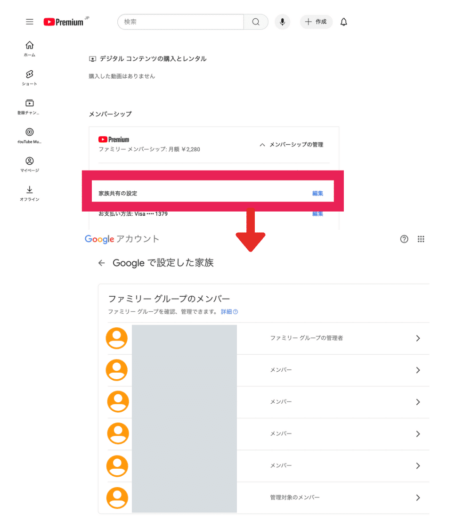This screenshot has width=471, height=521.
Task: Edit the 家族共有の設定 via 編集 link
Action: 317,193
